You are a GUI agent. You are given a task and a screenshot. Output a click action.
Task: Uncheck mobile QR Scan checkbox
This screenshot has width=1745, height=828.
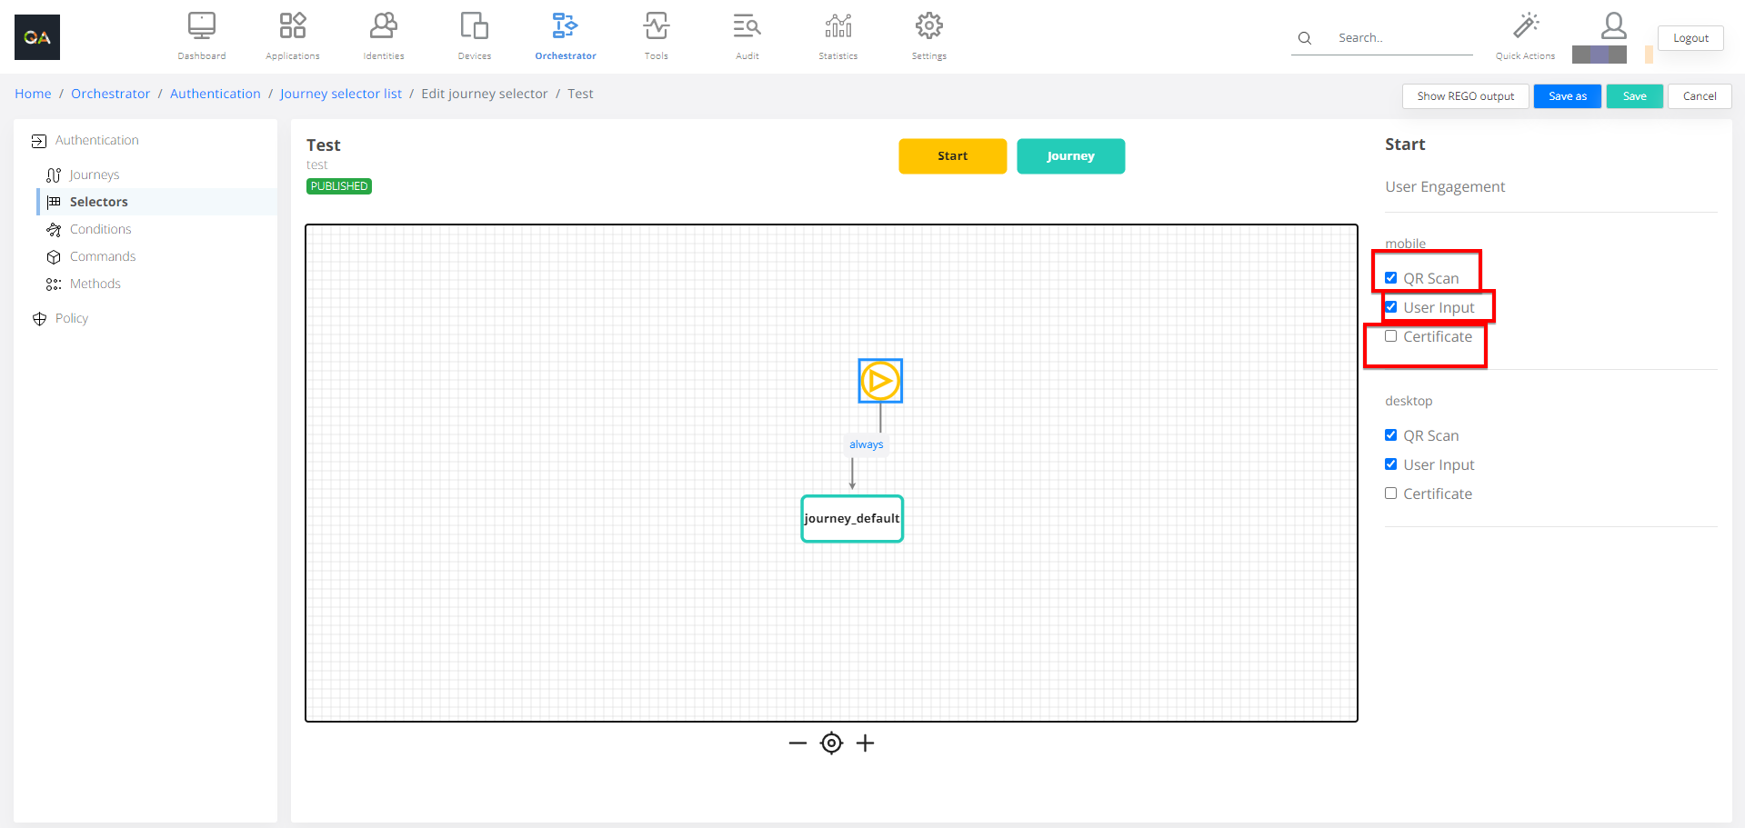coord(1390,278)
